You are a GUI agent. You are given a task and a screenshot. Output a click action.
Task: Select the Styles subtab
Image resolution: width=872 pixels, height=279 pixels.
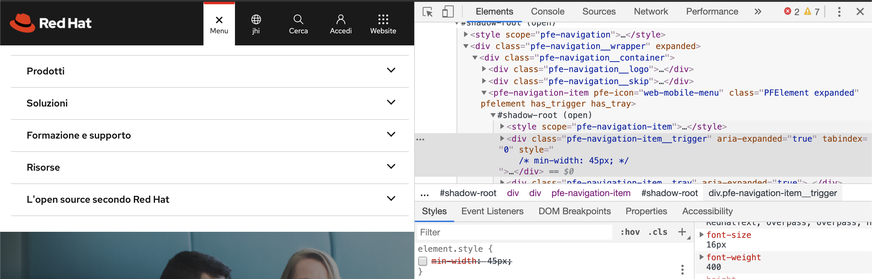coord(434,211)
